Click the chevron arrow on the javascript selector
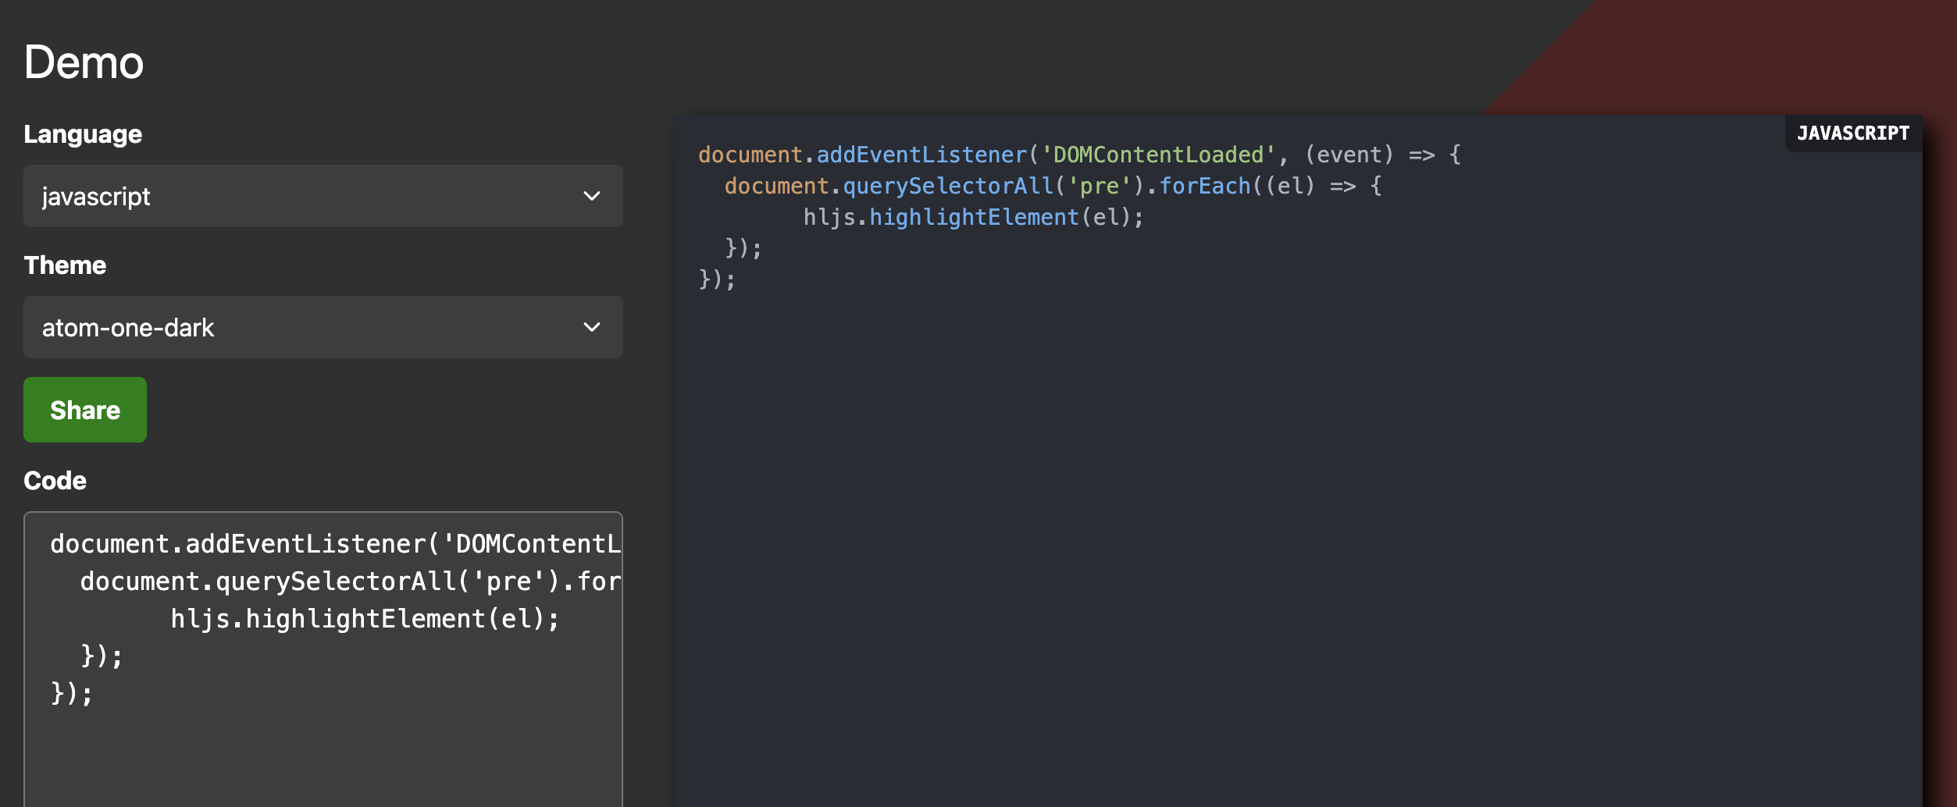The width and height of the screenshot is (1957, 807). (592, 196)
